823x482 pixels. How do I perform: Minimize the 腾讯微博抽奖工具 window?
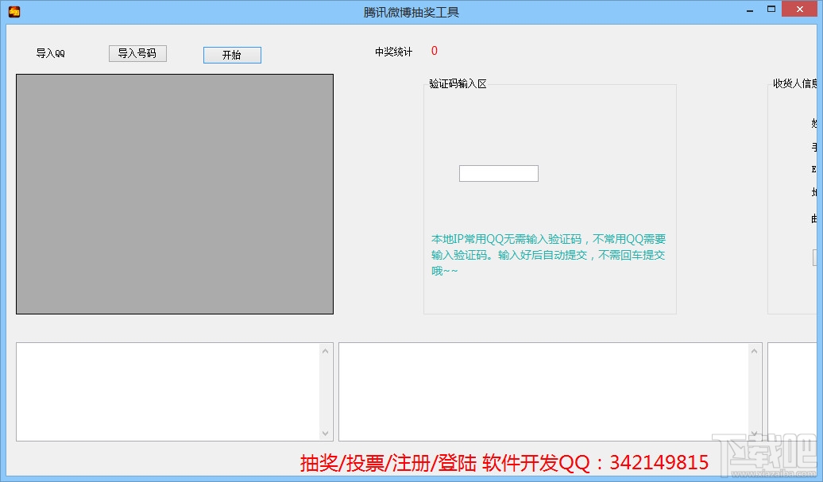click(x=750, y=10)
